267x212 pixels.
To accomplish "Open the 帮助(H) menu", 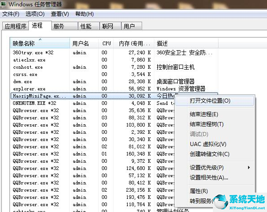I will [84, 14].
